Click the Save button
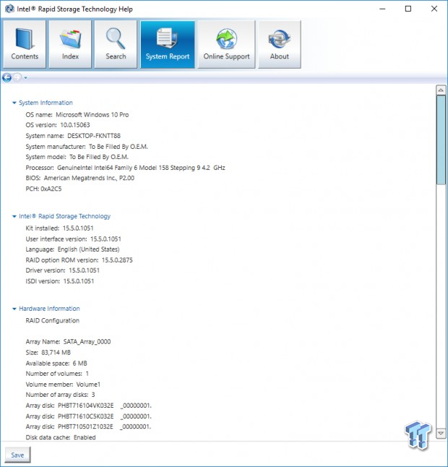This screenshot has height=467, width=448. 17,455
